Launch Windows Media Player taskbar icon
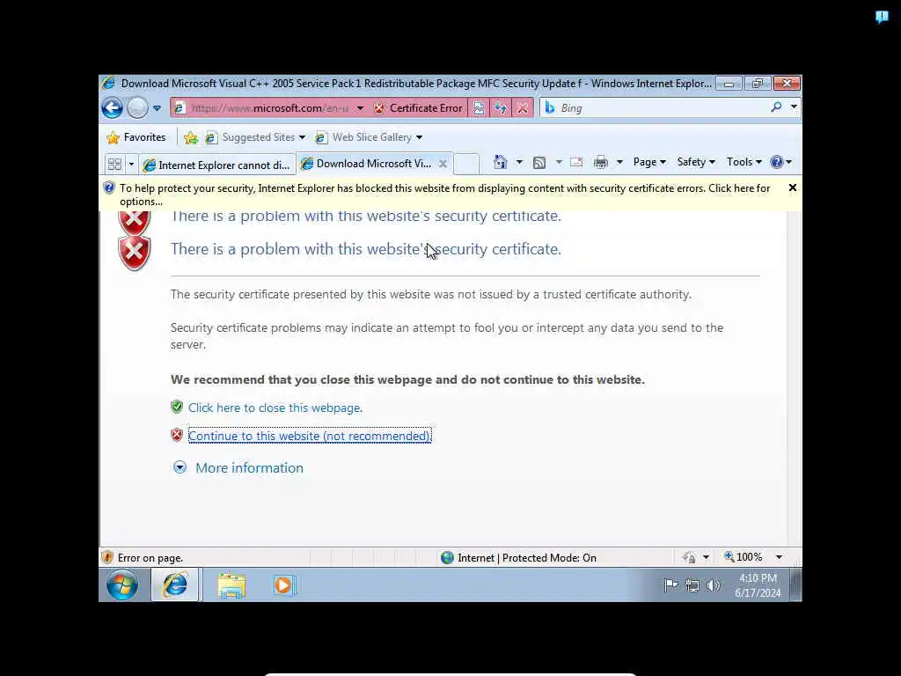 coord(284,585)
